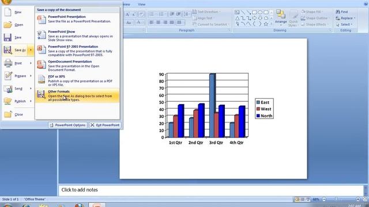Open Shape Outline dropdown
The width and height of the screenshot is (369, 207).
coord(315,18)
